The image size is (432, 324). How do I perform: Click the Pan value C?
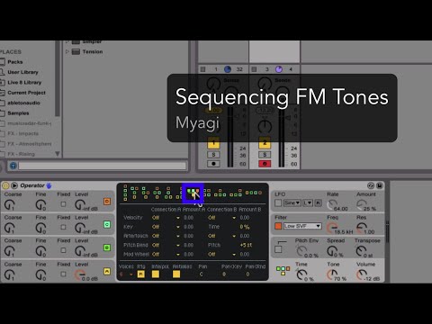coord(201,274)
